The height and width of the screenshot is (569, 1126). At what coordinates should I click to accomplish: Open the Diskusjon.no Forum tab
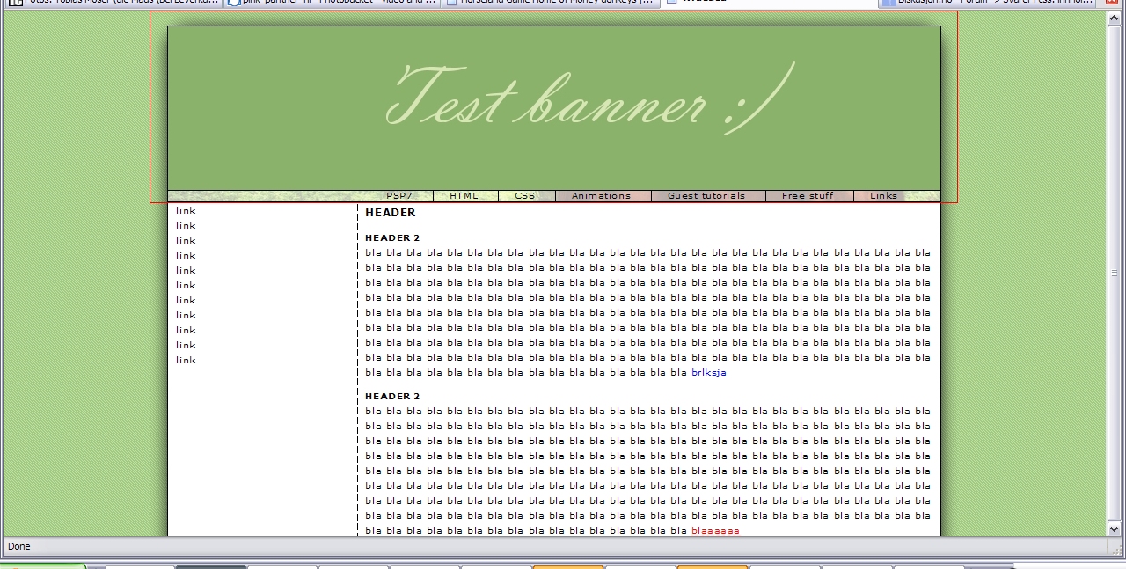coord(985,3)
